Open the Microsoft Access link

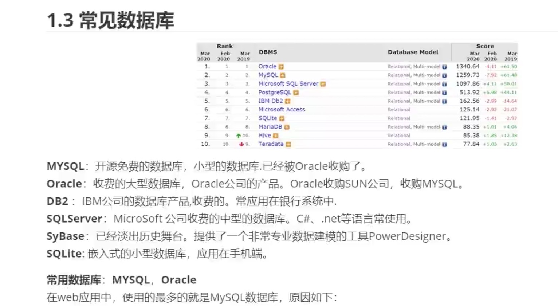282,109
